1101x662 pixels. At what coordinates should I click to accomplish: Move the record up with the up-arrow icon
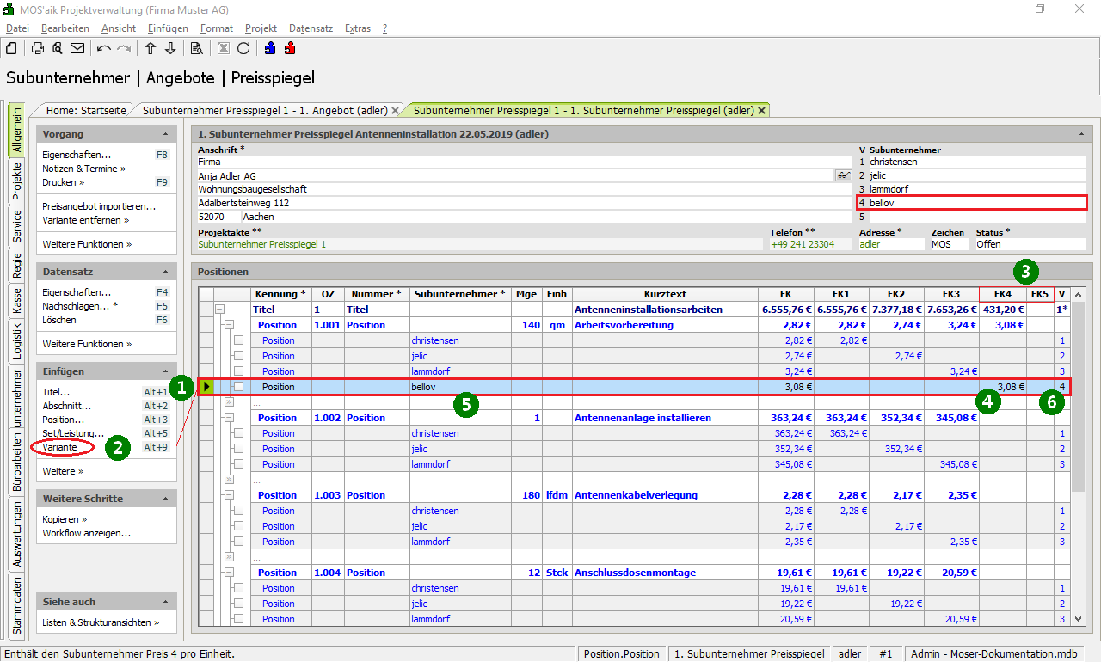tap(151, 48)
